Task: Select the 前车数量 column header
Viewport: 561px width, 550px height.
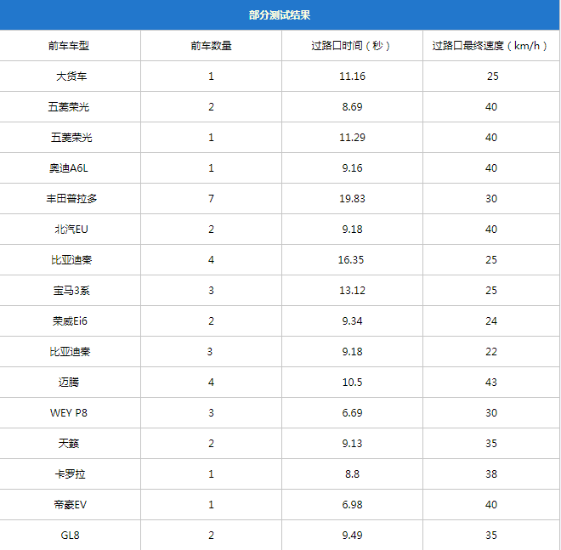Action: [x=211, y=46]
